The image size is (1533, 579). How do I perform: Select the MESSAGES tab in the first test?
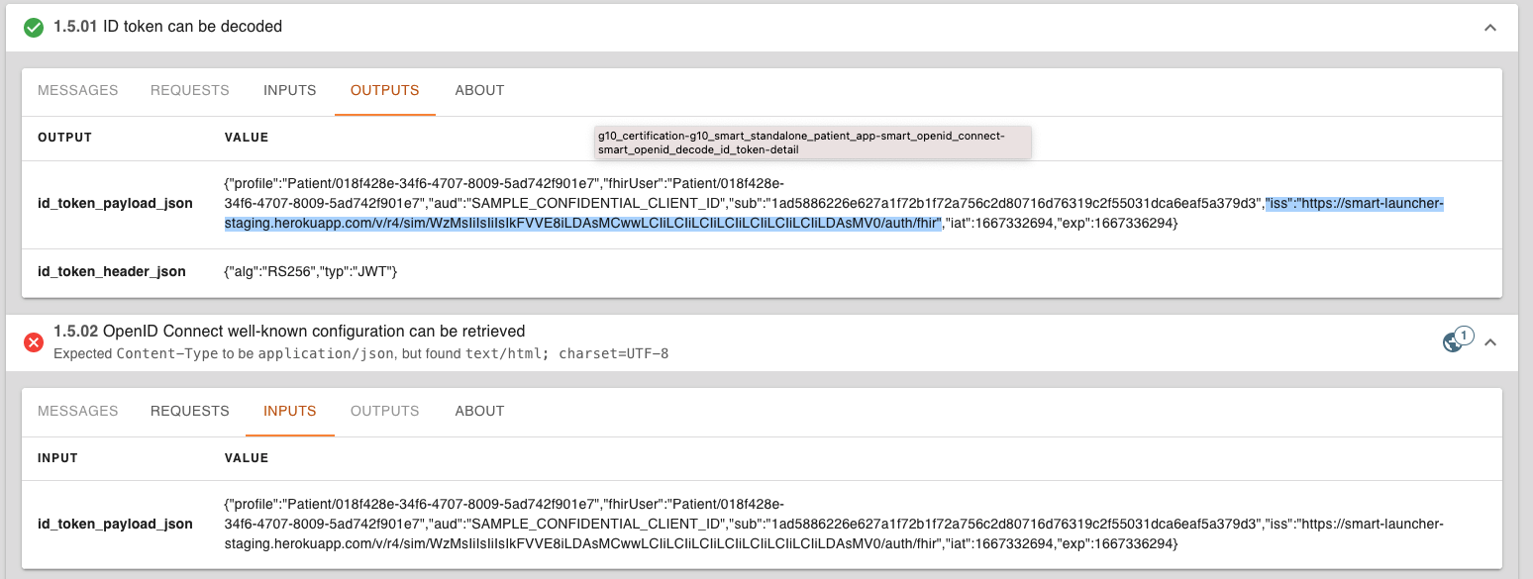[x=77, y=90]
